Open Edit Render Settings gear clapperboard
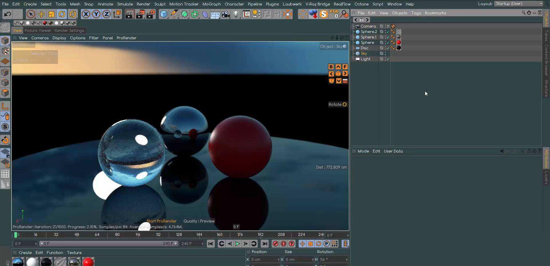Viewport: 550px width, 266px height. pyautogui.click(x=151, y=14)
